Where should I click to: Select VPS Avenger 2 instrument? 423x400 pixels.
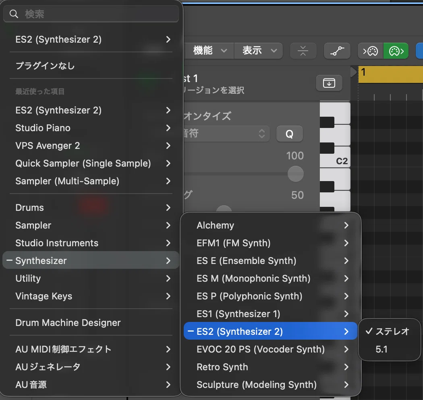tap(91, 146)
